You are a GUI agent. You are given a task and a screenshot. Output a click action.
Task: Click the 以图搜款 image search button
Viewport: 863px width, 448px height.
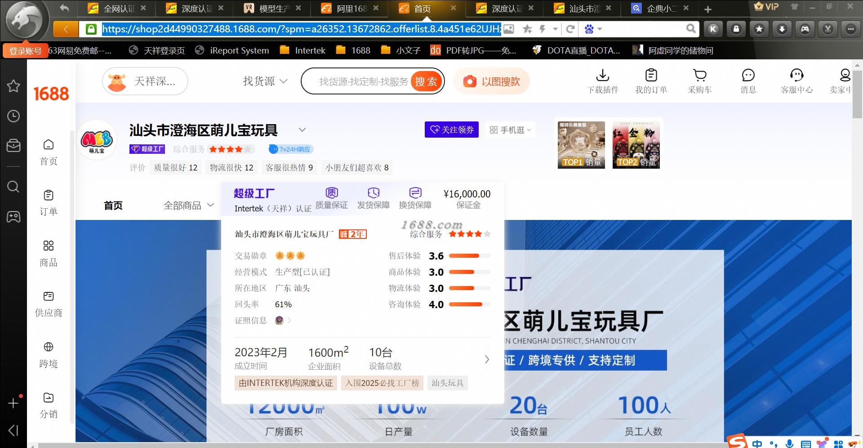pos(492,81)
